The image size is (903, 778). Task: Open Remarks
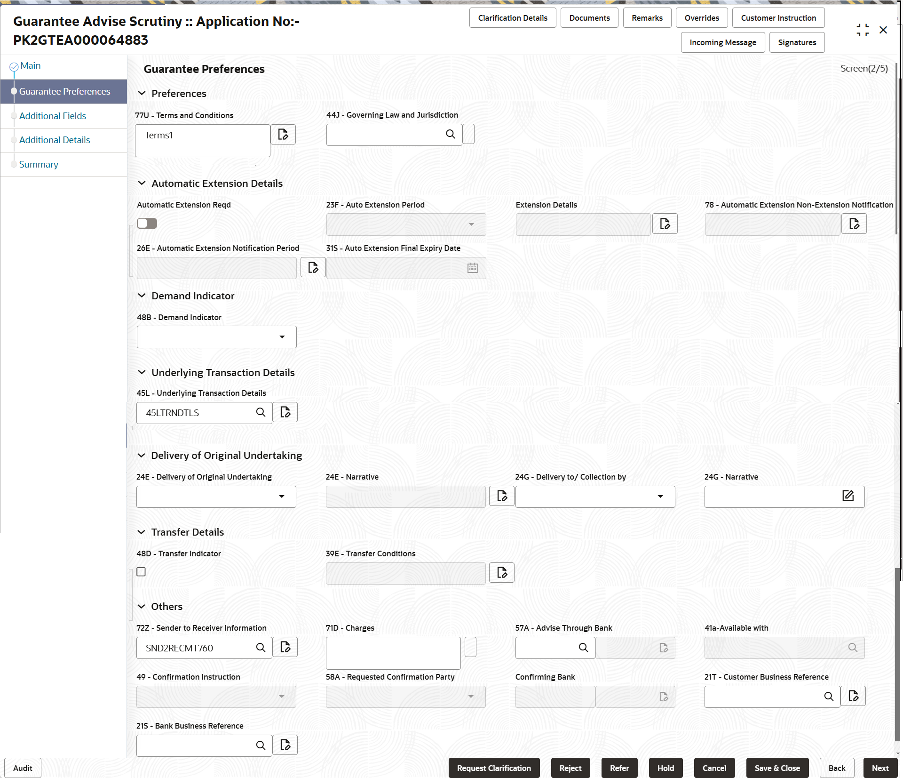click(x=647, y=18)
